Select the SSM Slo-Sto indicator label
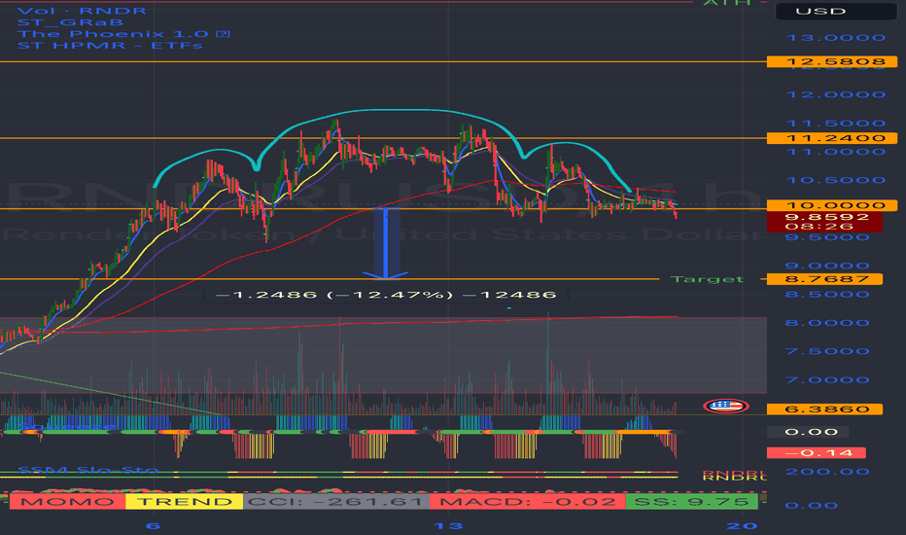Screen dimensions: 906x535 87,470
